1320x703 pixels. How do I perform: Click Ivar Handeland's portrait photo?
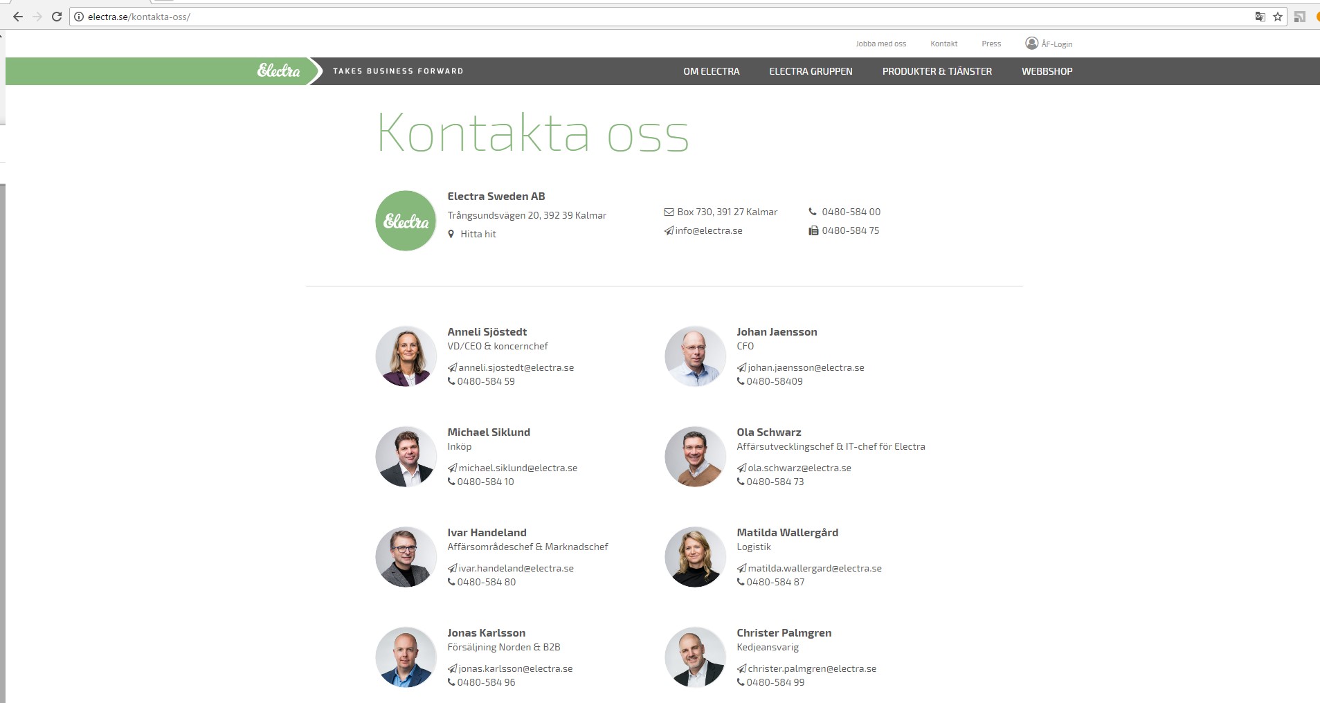click(406, 557)
